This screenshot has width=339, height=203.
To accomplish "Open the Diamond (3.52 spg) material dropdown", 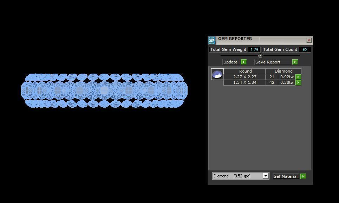I will click(x=266, y=176).
